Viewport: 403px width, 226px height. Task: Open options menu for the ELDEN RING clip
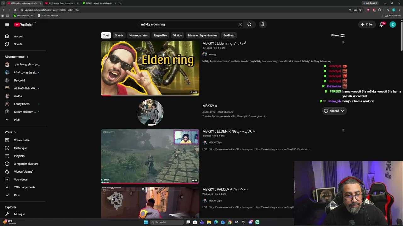click(343, 131)
